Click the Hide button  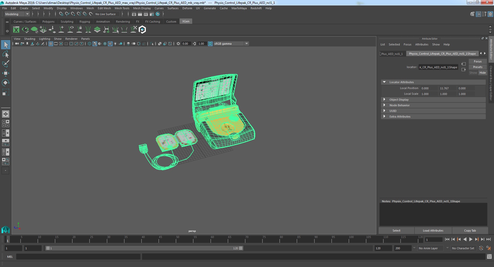click(482, 73)
